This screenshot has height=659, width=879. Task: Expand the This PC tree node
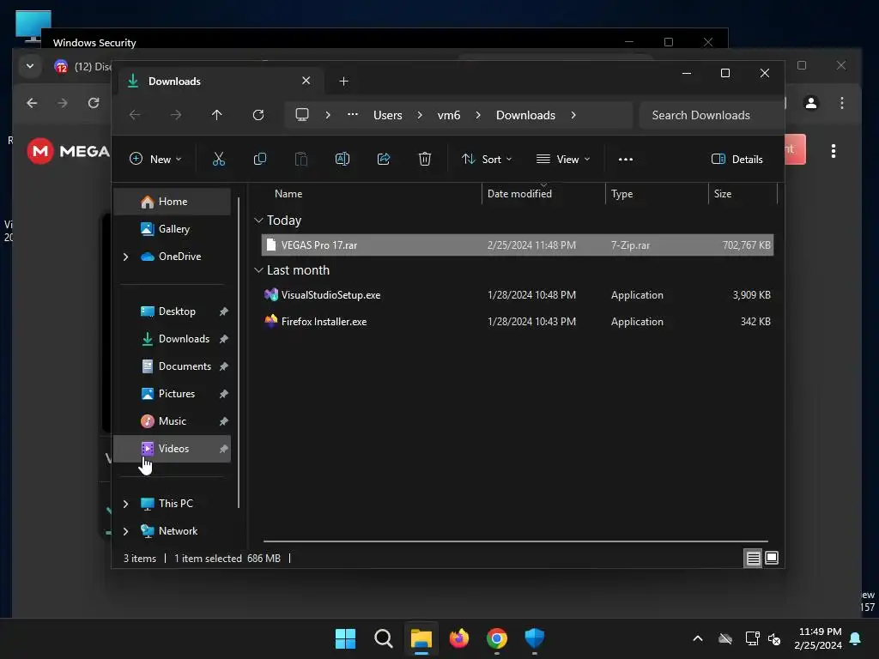(125, 504)
